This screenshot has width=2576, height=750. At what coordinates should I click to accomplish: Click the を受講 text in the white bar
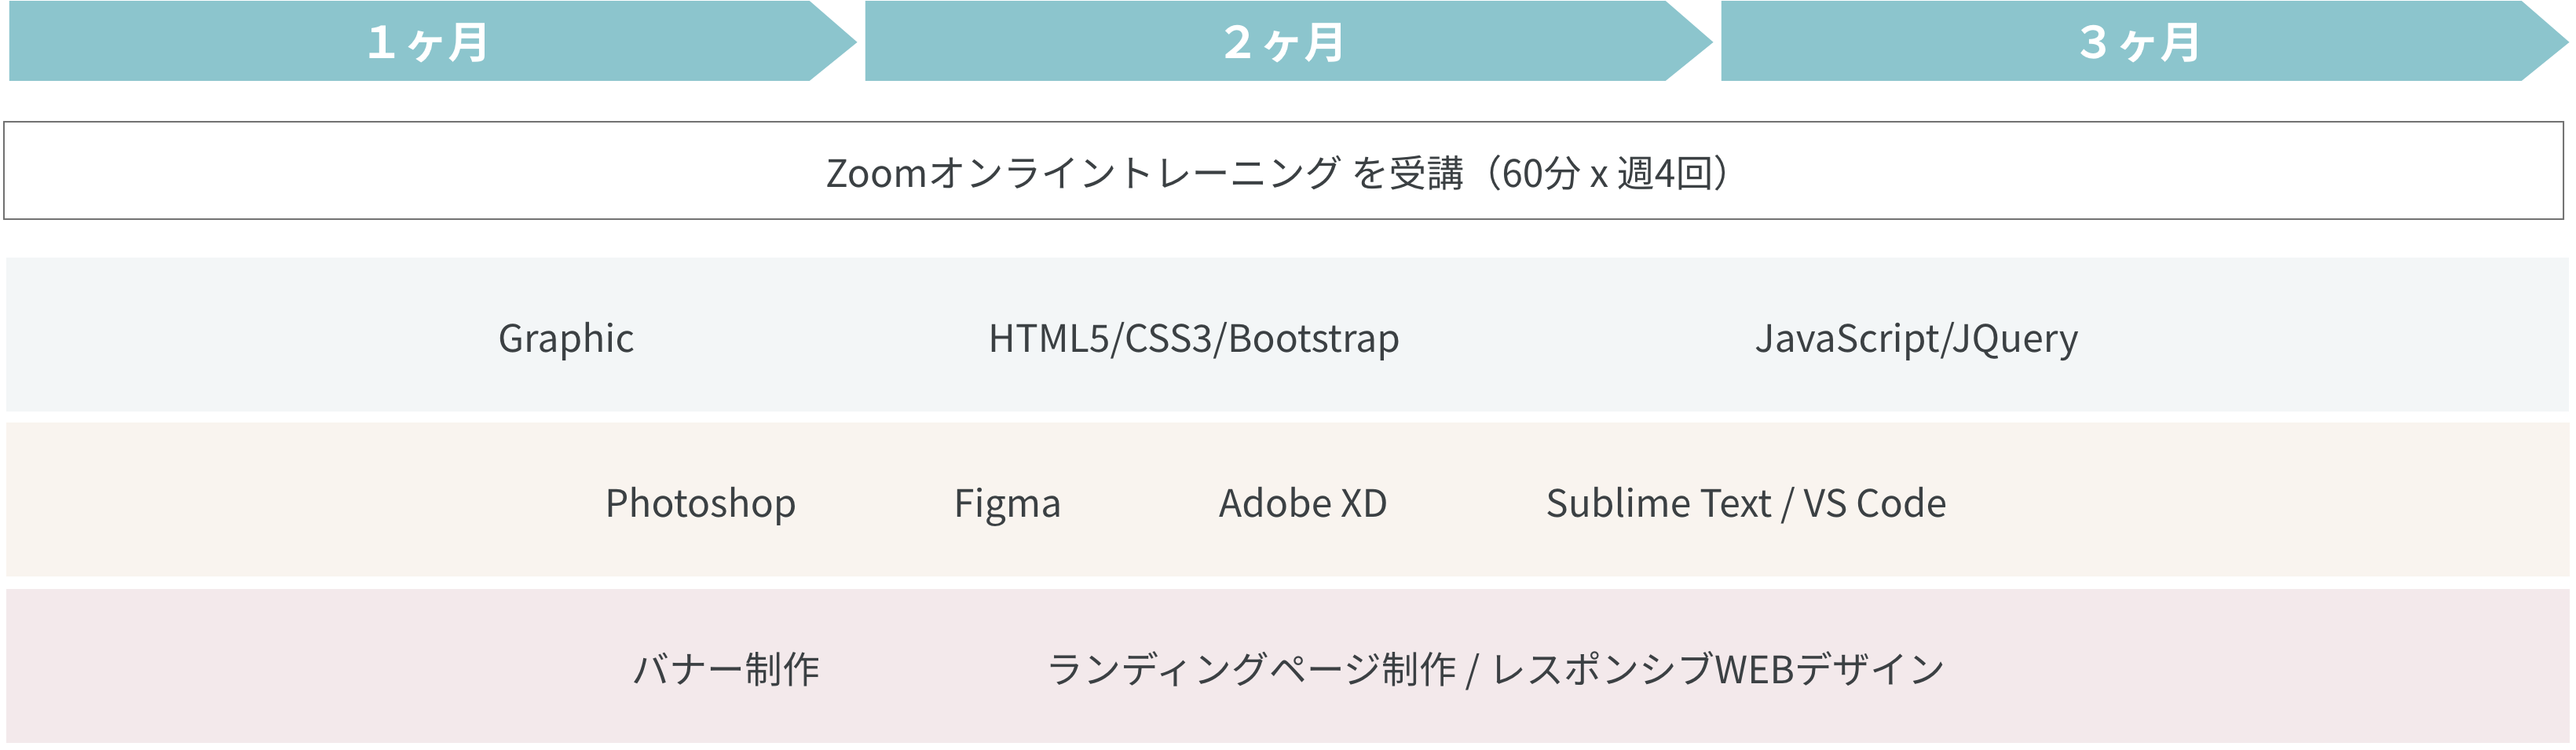tap(1408, 173)
